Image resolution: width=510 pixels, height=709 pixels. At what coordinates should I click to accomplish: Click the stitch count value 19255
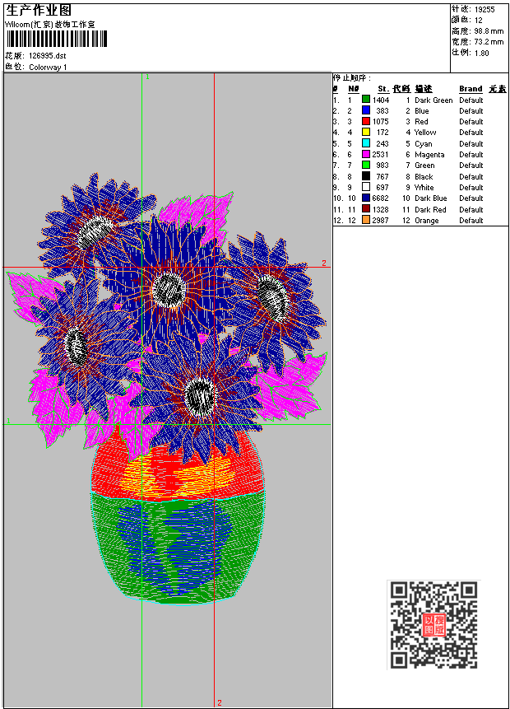coord(484,10)
